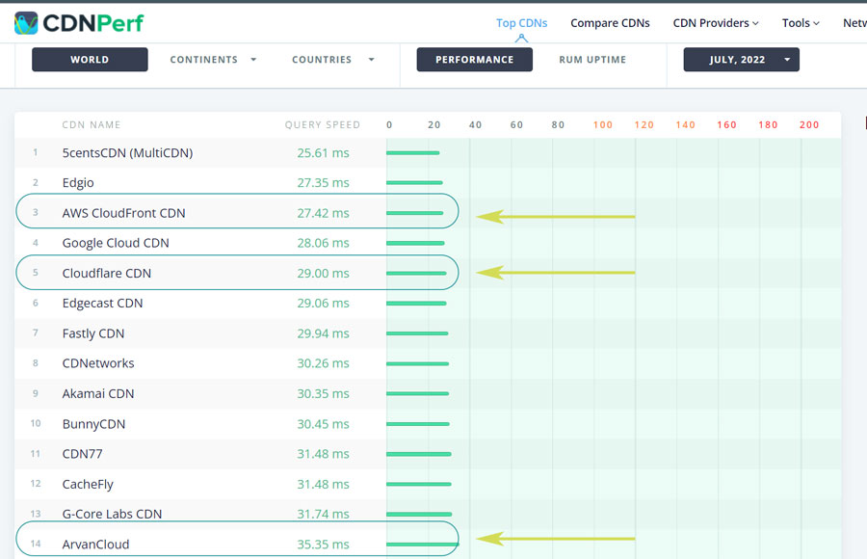Open the CDN77 entry
The width and height of the screenshot is (867, 559).
click(x=83, y=454)
